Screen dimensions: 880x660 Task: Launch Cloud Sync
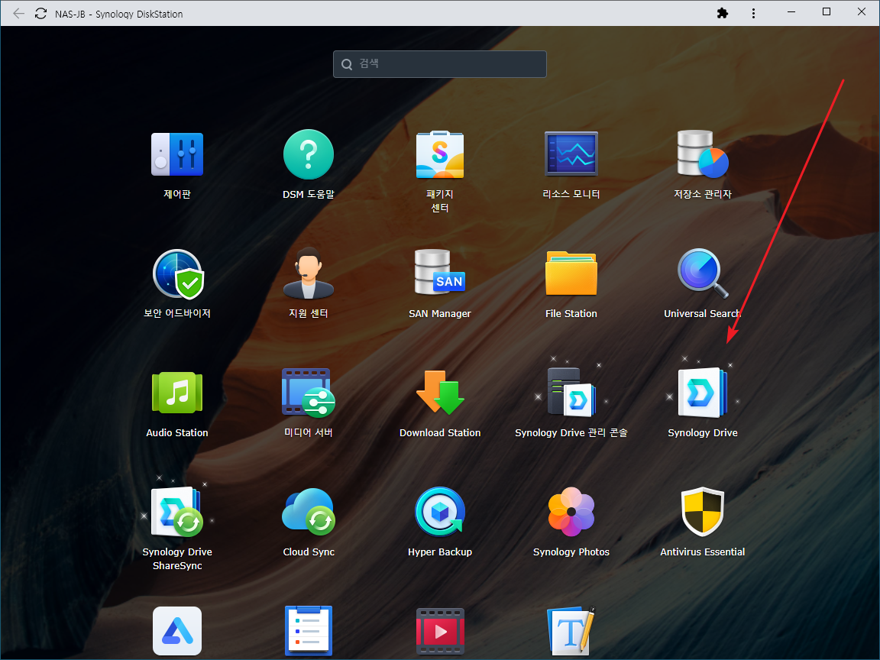(309, 512)
